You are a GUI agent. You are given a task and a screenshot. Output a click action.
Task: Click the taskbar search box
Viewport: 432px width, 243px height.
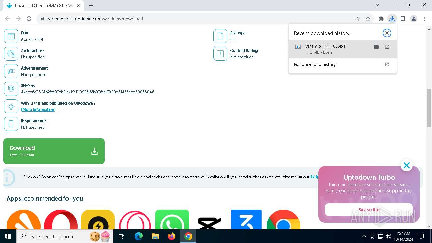65,236
